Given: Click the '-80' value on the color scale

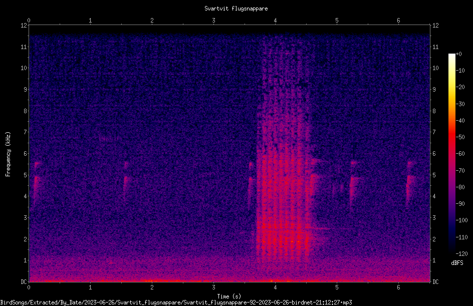Looking at the screenshot, I should coord(460,187).
